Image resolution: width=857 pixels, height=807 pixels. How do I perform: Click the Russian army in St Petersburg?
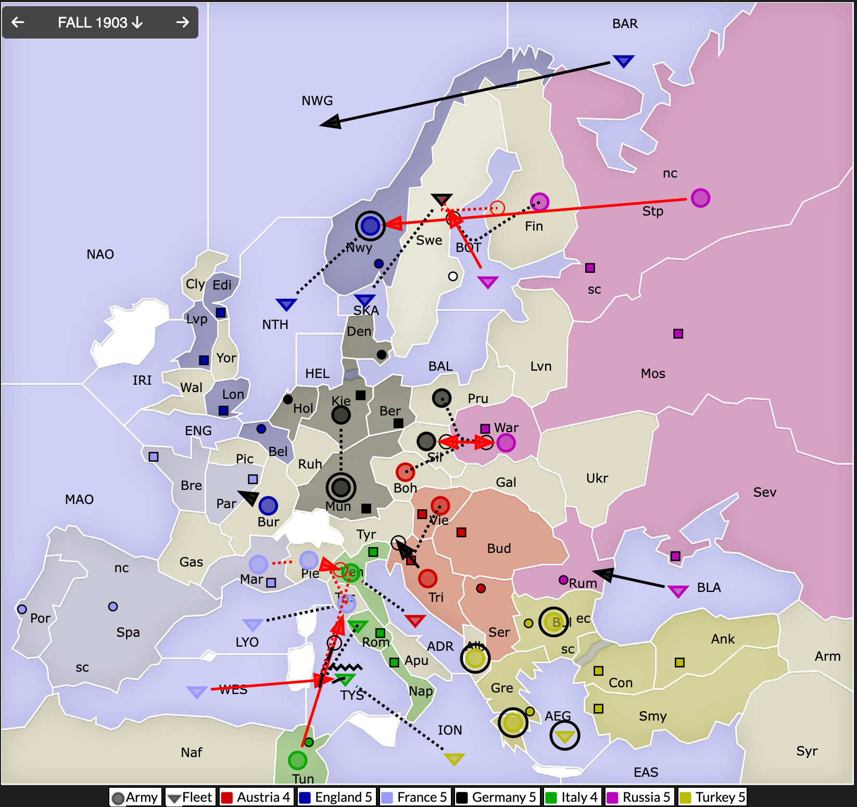point(700,198)
